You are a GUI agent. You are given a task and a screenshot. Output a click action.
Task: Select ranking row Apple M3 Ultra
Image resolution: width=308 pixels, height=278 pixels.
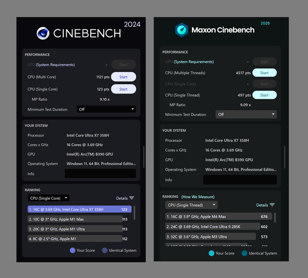click(x=217, y=236)
